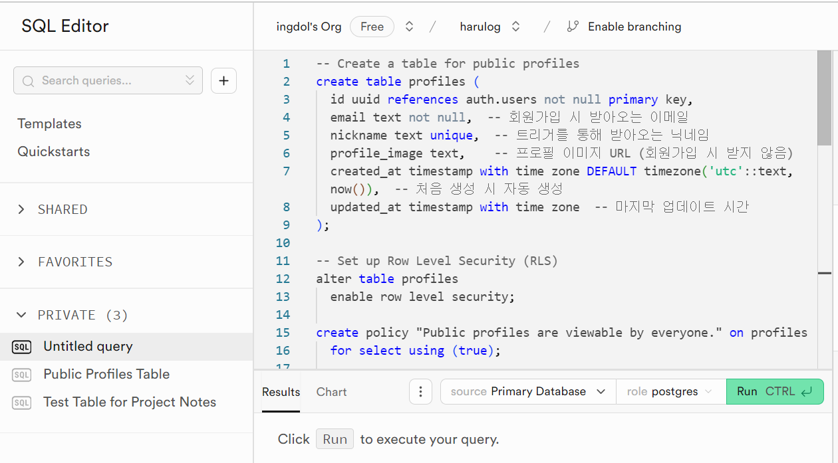This screenshot has height=463, width=838.
Task: Run the query with Run button
Action: coord(775,391)
